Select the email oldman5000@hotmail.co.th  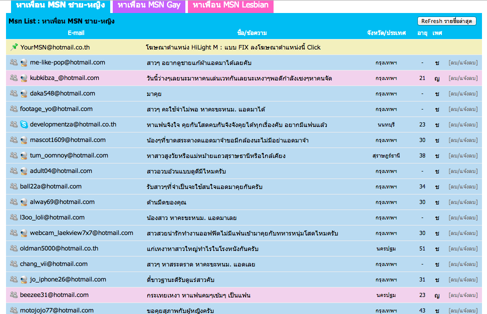tap(59, 248)
